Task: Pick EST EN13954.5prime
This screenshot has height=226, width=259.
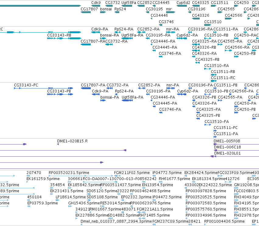Action: pos(158,185)
